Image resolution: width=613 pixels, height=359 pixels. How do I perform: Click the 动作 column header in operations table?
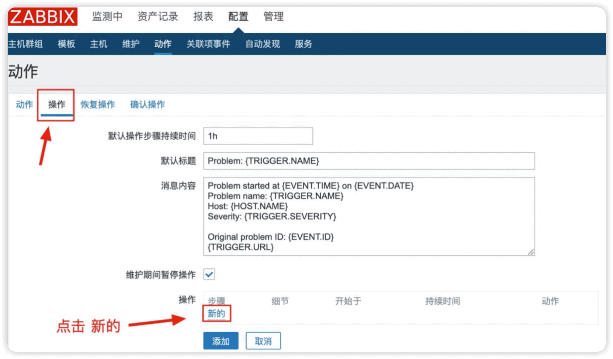(550, 301)
